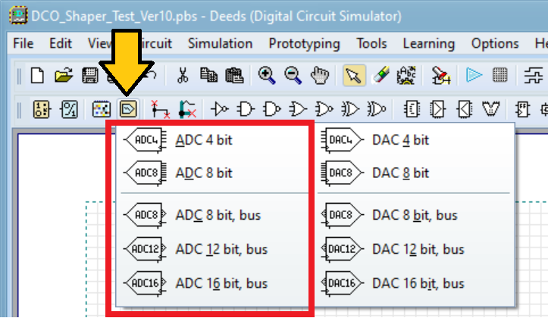Image resolution: width=548 pixels, height=318 pixels.
Task: Place an AND gate
Action: coord(246,109)
